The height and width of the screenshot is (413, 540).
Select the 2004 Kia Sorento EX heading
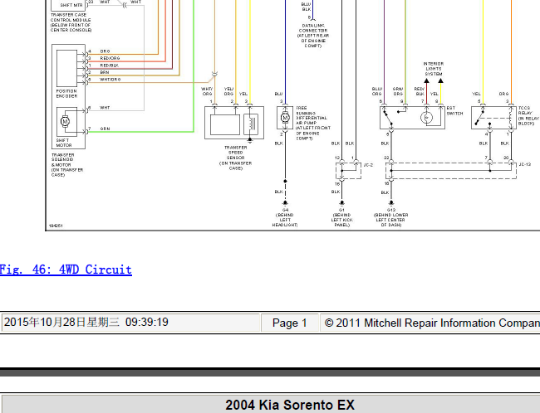point(290,405)
